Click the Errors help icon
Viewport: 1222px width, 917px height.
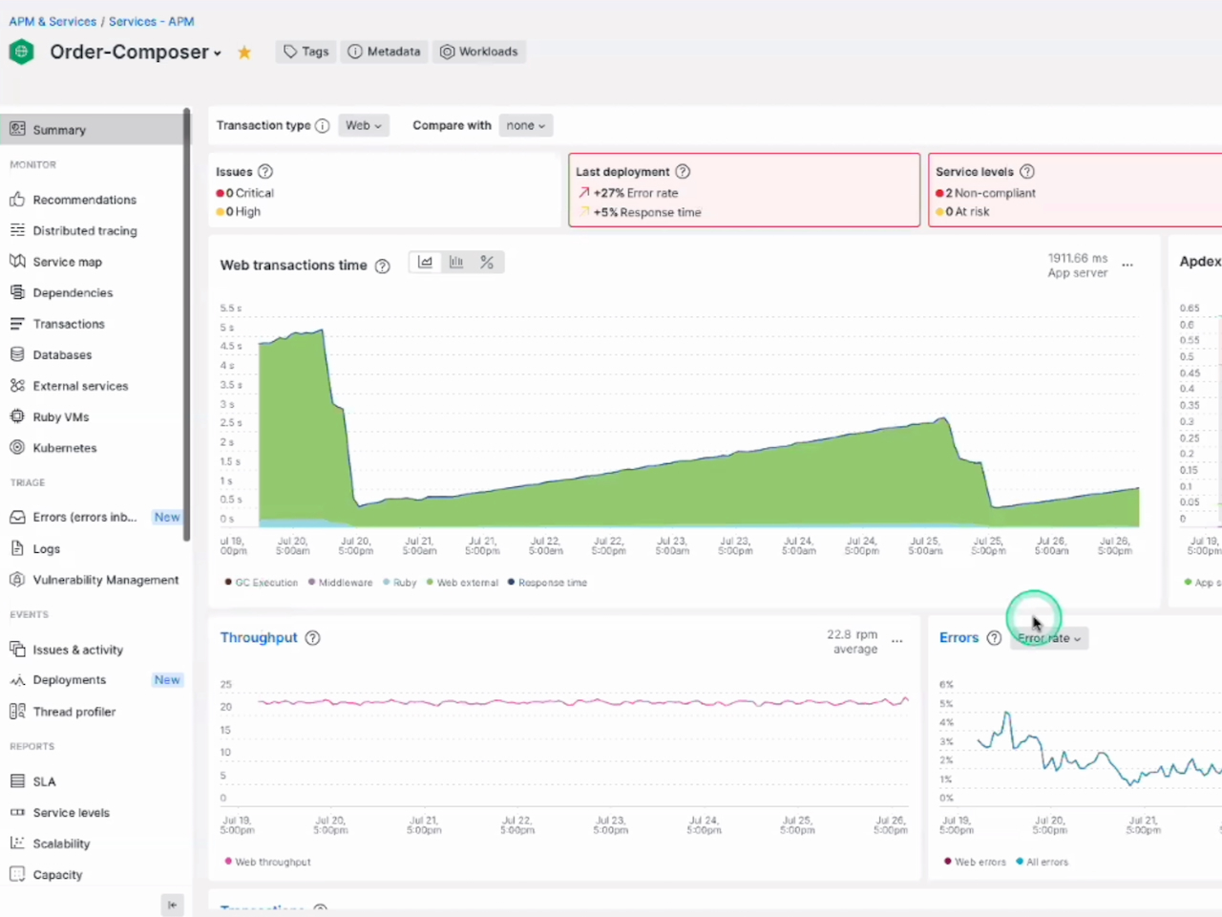(994, 638)
